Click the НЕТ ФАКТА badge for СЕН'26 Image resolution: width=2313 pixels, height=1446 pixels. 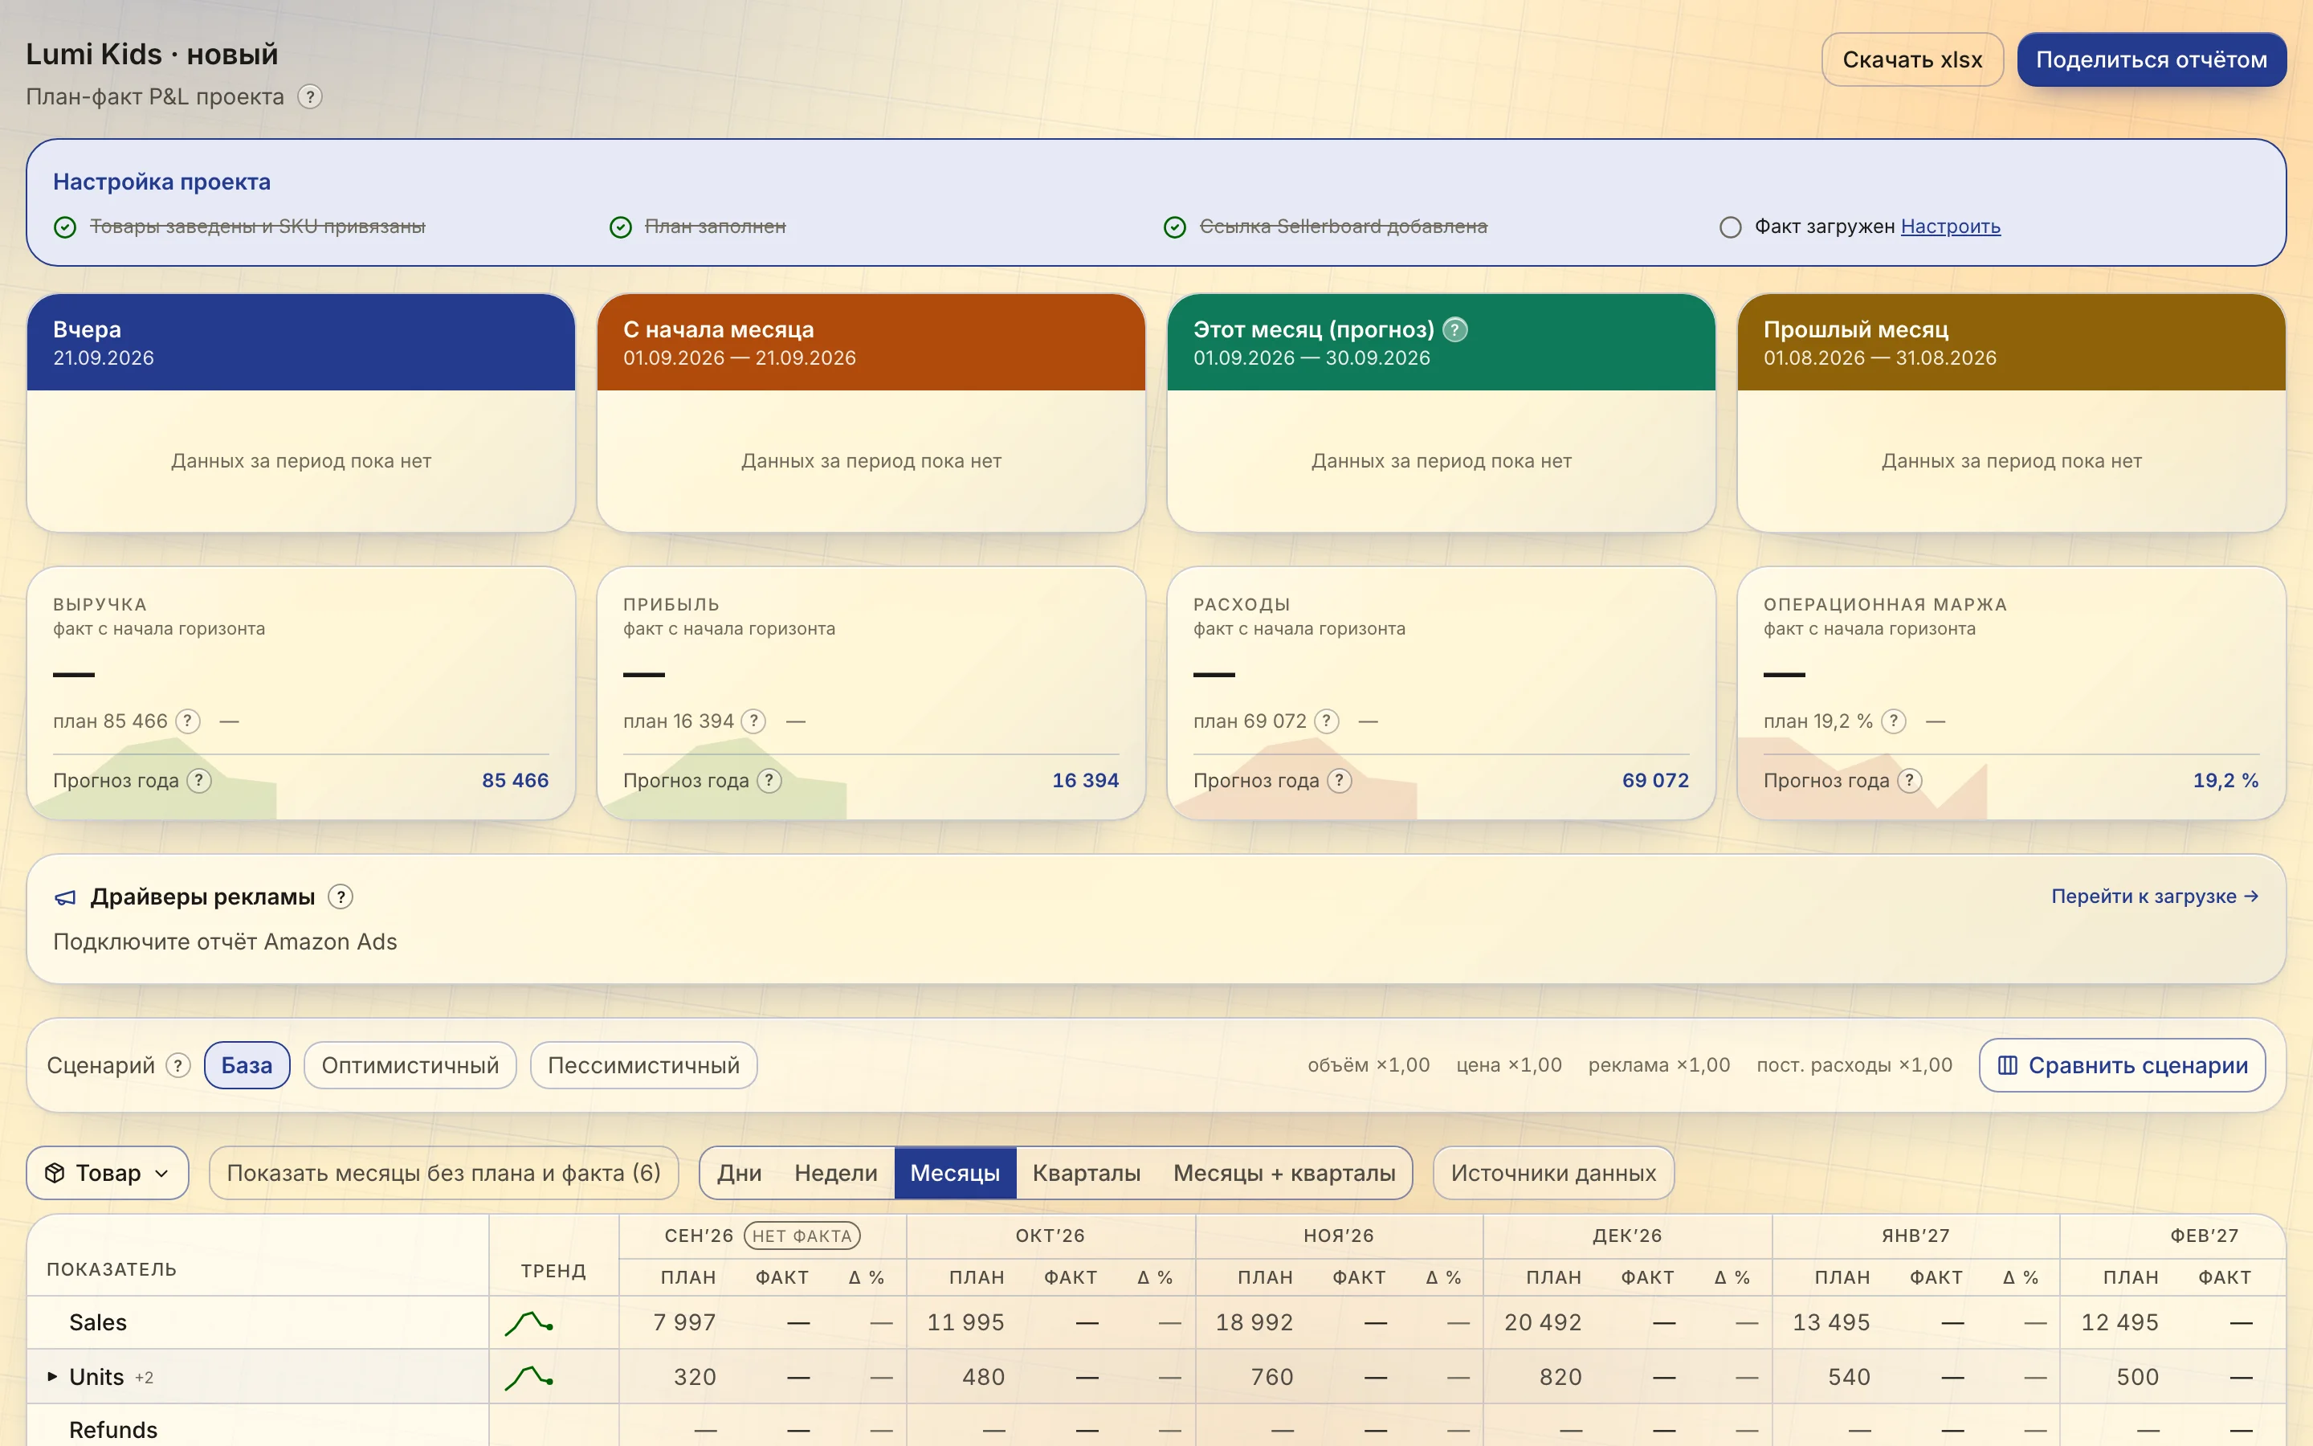pyautogui.click(x=802, y=1236)
